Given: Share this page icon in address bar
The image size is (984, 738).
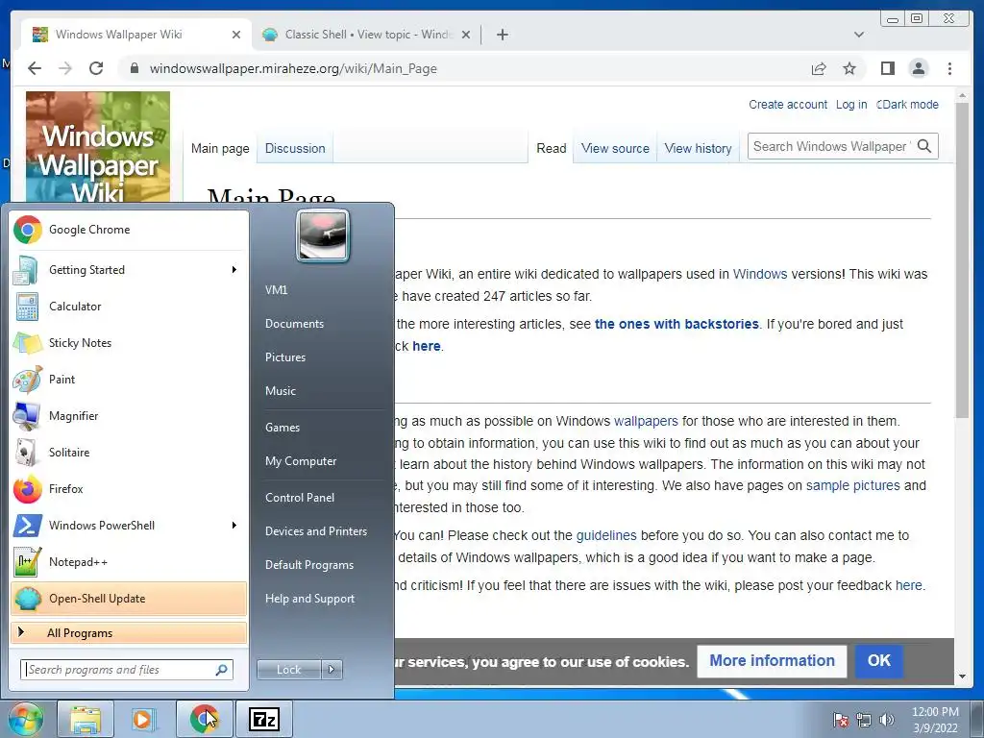Looking at the screenshot, I should click(819, 68).
